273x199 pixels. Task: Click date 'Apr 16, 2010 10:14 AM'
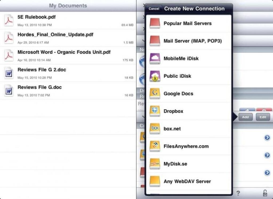point(34,60)
